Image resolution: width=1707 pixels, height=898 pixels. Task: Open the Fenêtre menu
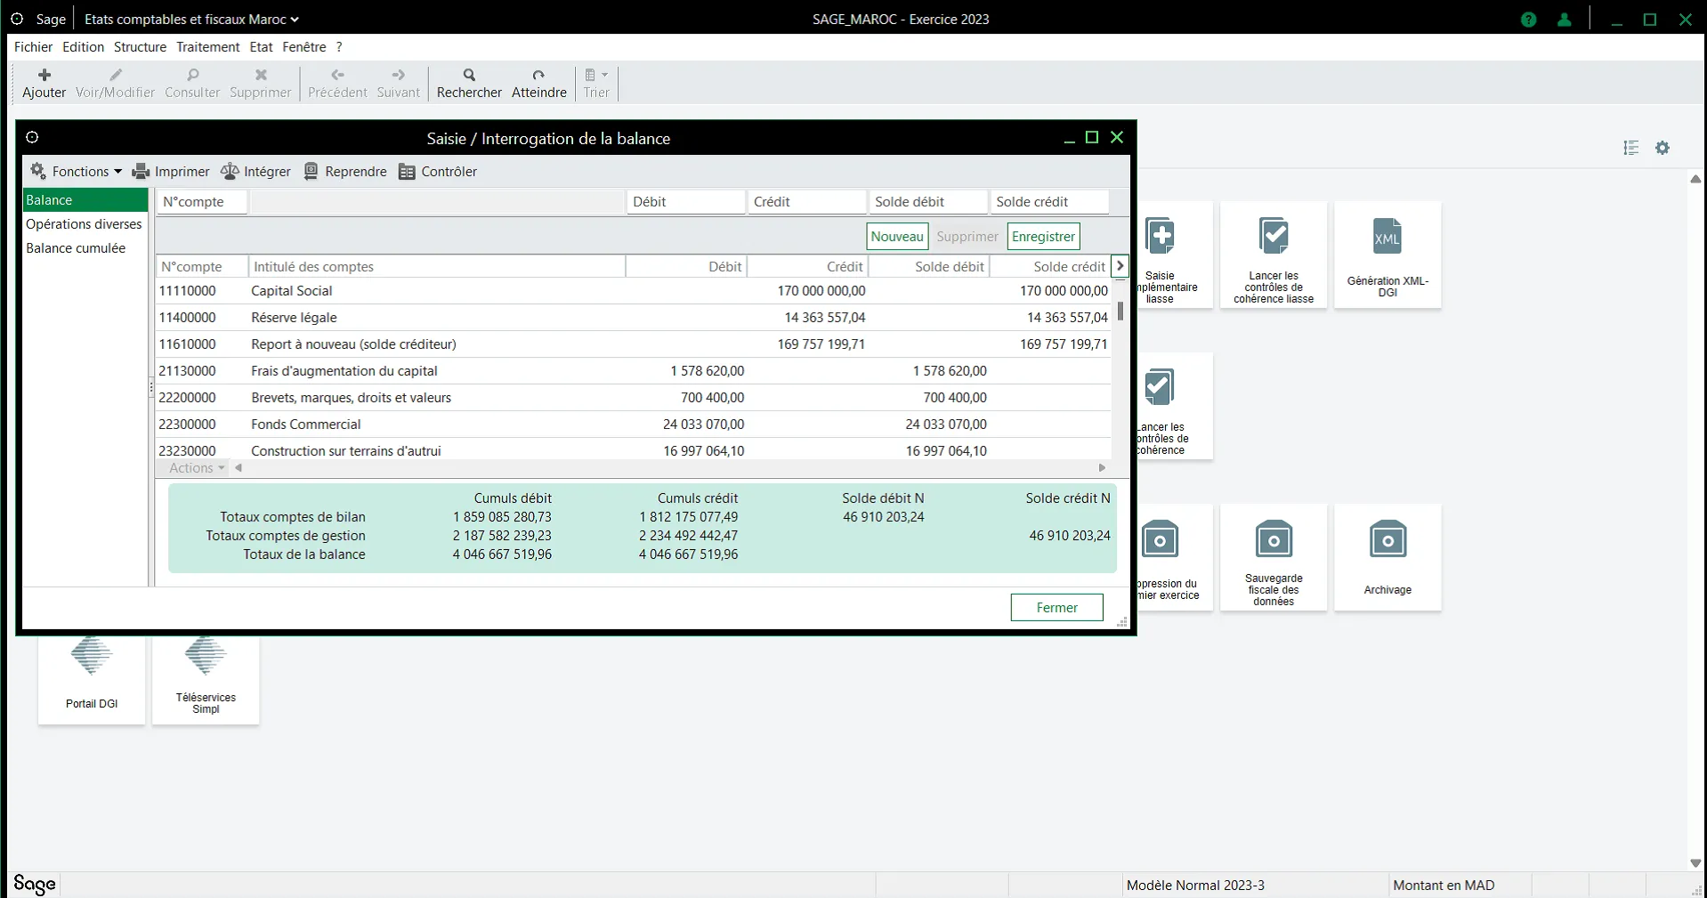pos(304,47)
